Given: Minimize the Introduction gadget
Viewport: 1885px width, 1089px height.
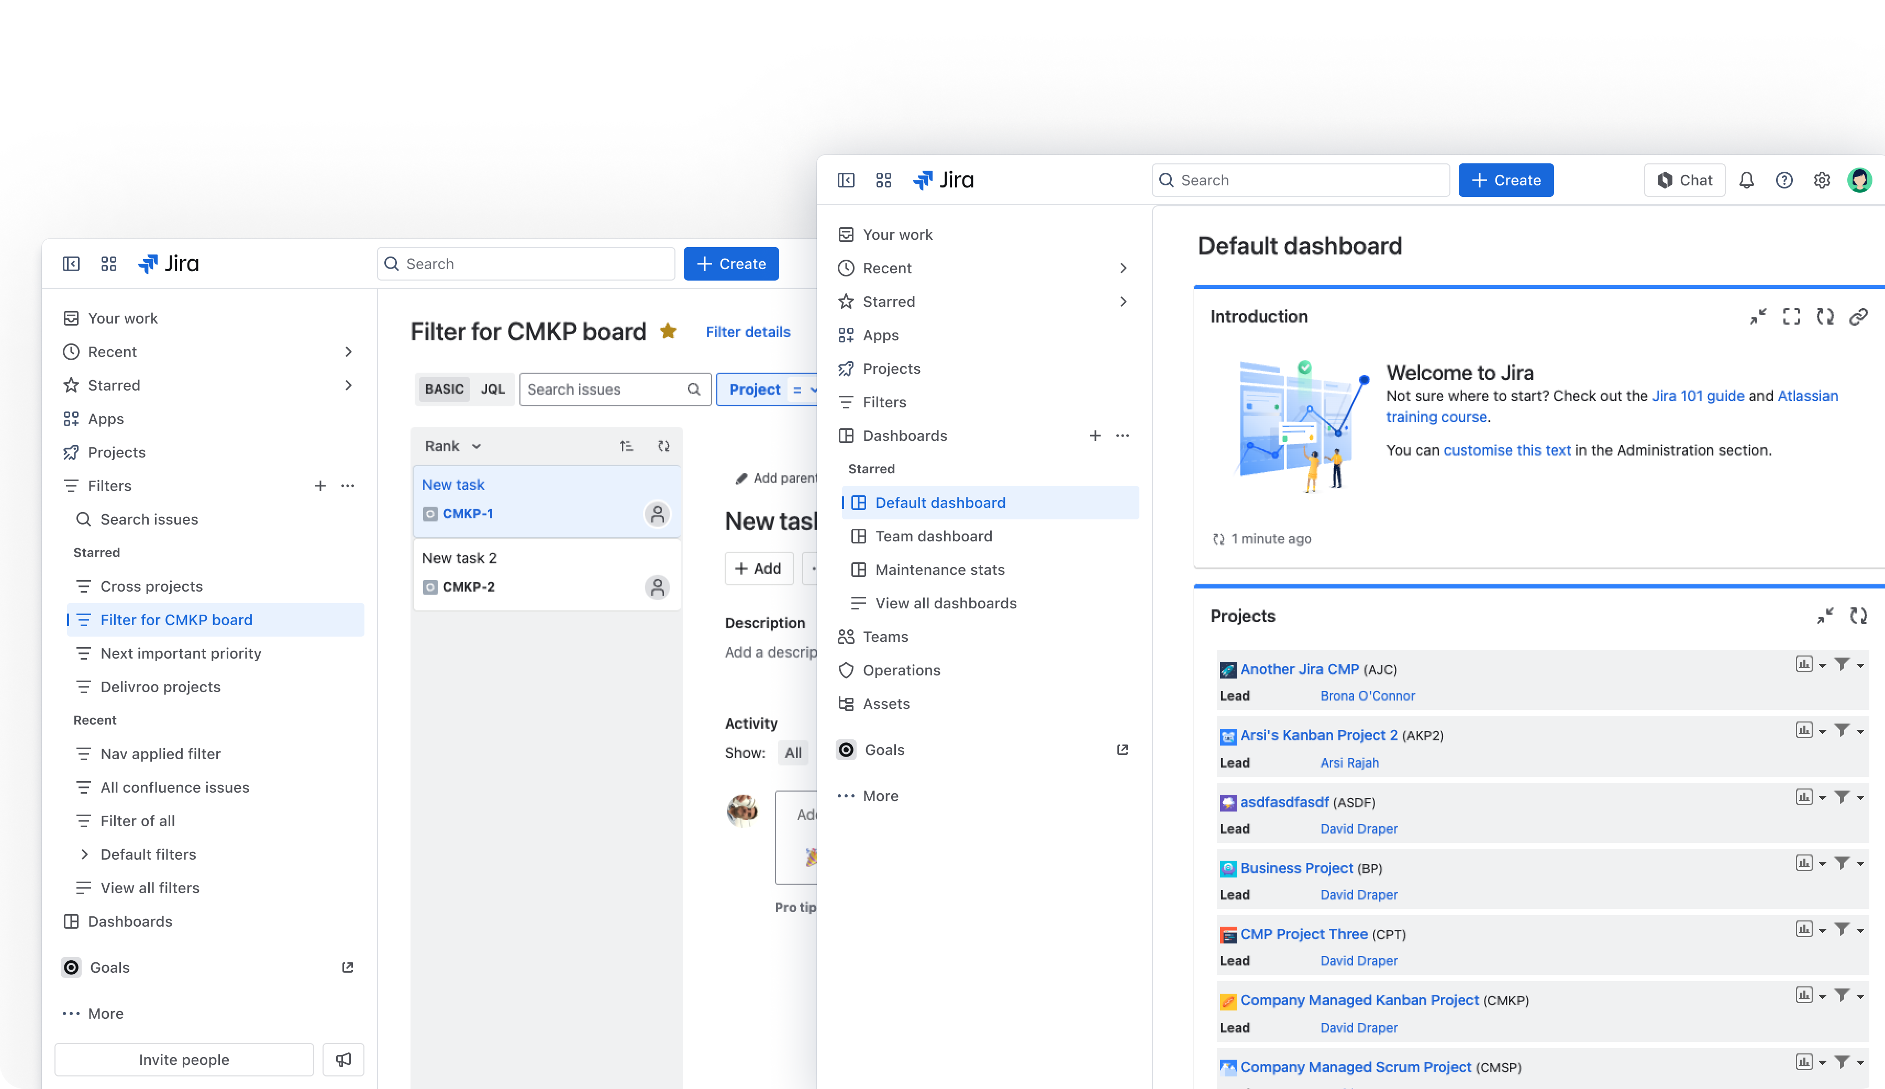Looking at the screenshot, I should tap(1758, 316).
